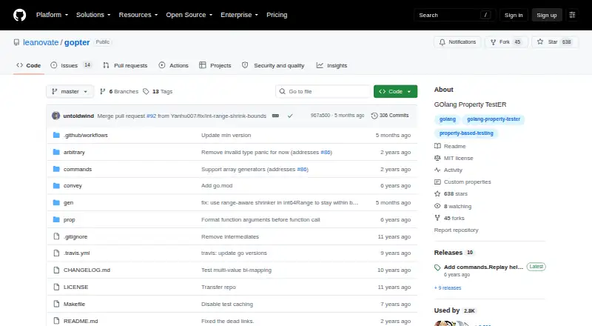Screen dimensions: 592x326
Task: Click the Sign up button
Action: [x=547, y=15]
